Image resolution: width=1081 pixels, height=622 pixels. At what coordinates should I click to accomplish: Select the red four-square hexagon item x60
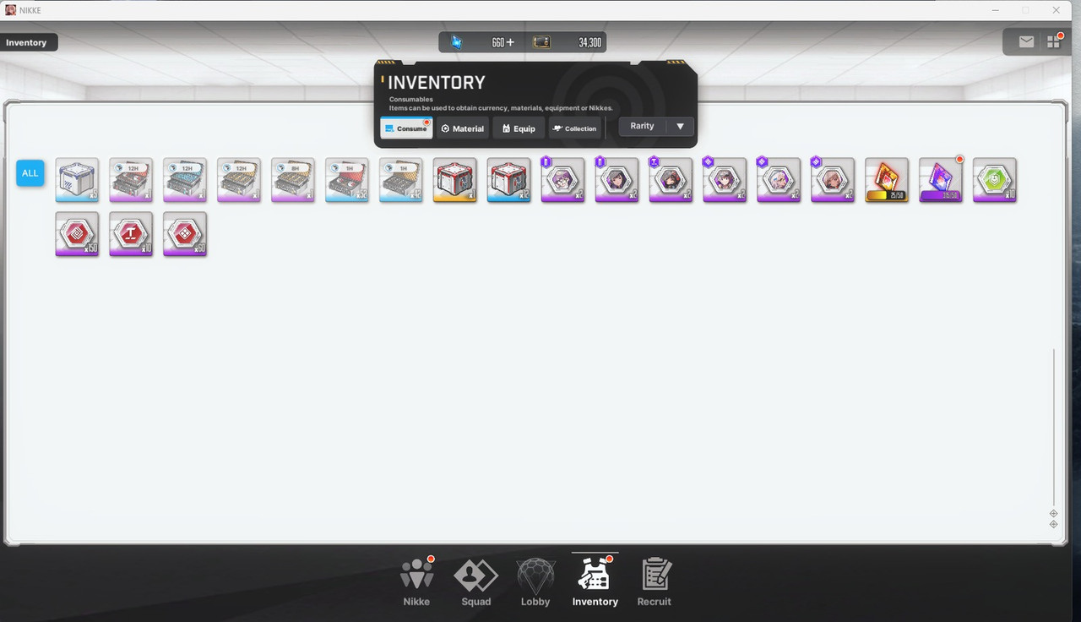(x=185, y=234)
